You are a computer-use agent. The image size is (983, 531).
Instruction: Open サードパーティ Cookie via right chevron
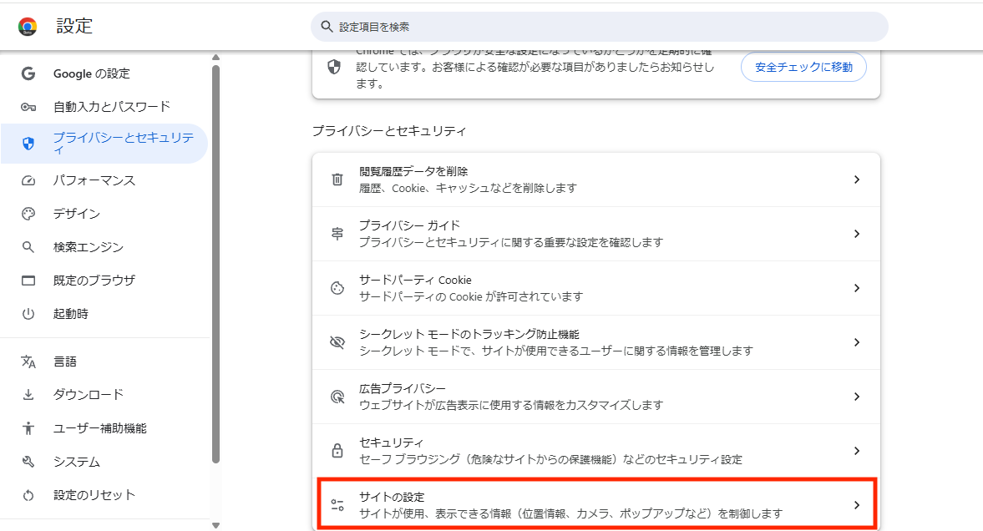tap(856, 288)
